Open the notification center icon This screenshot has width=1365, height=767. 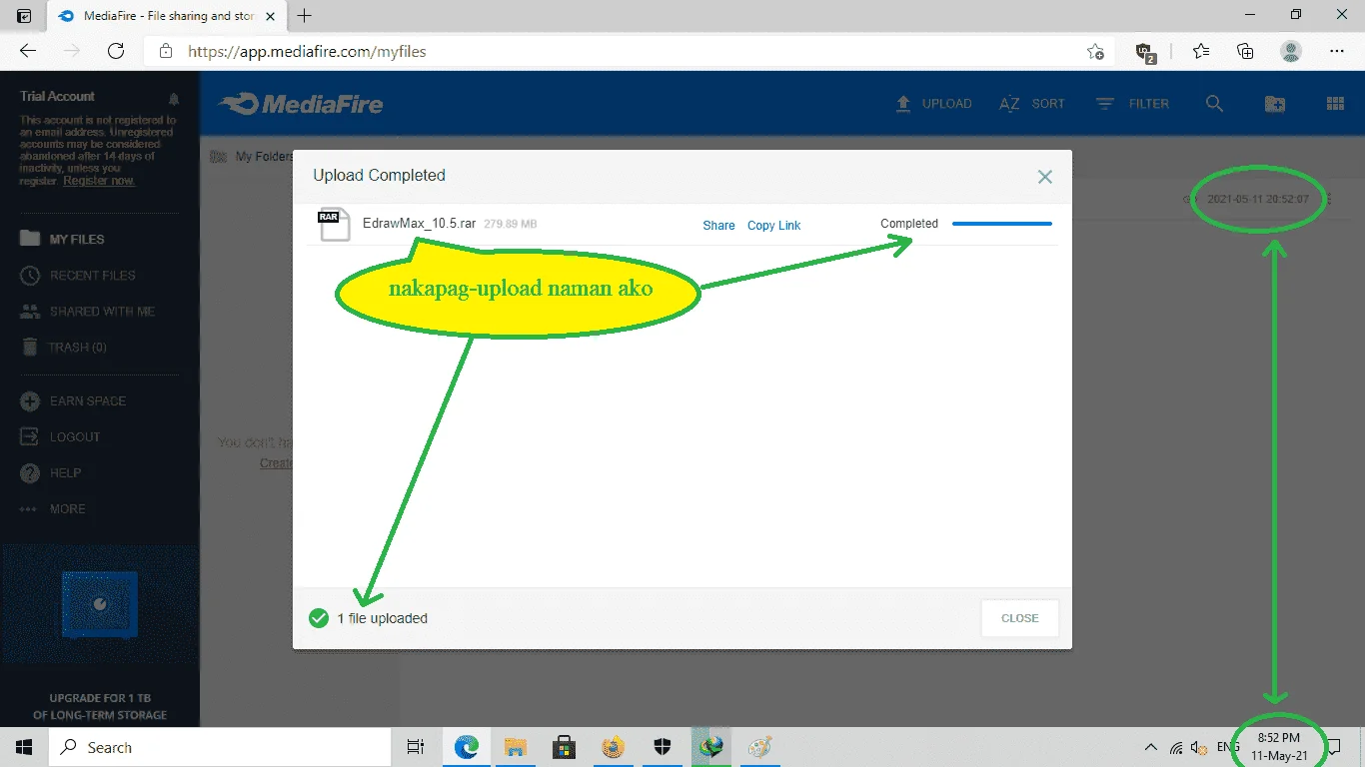pyautogui.click(x=1333, y=747)
